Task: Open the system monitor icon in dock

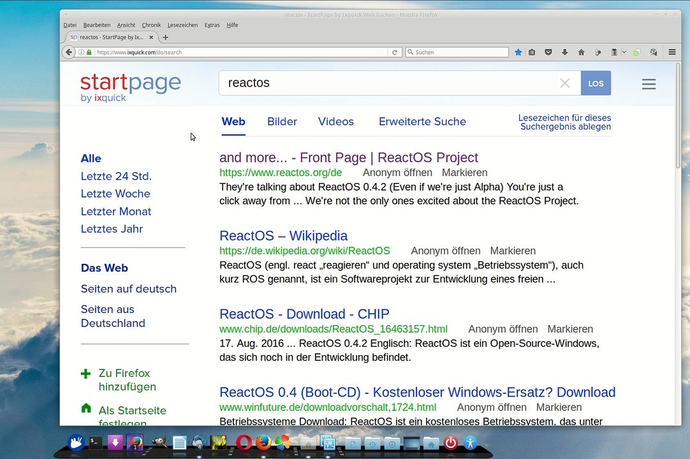Action: 328,442
